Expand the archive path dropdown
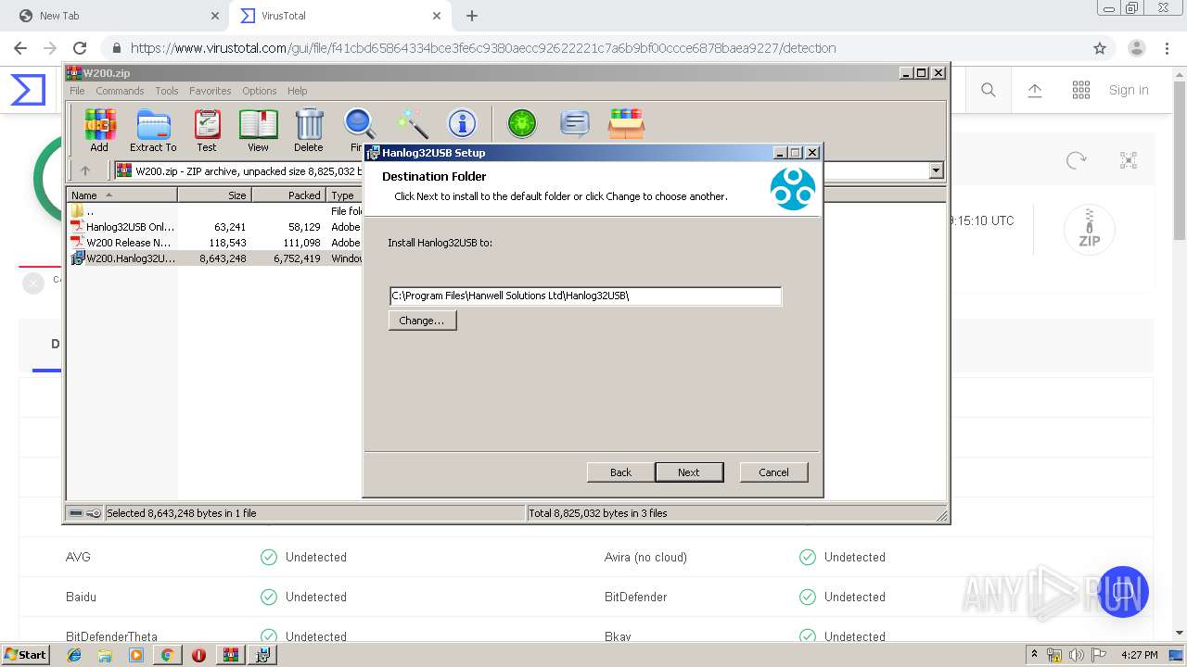1187x667 pixels. pyautogui.click(x=936, y=170)
